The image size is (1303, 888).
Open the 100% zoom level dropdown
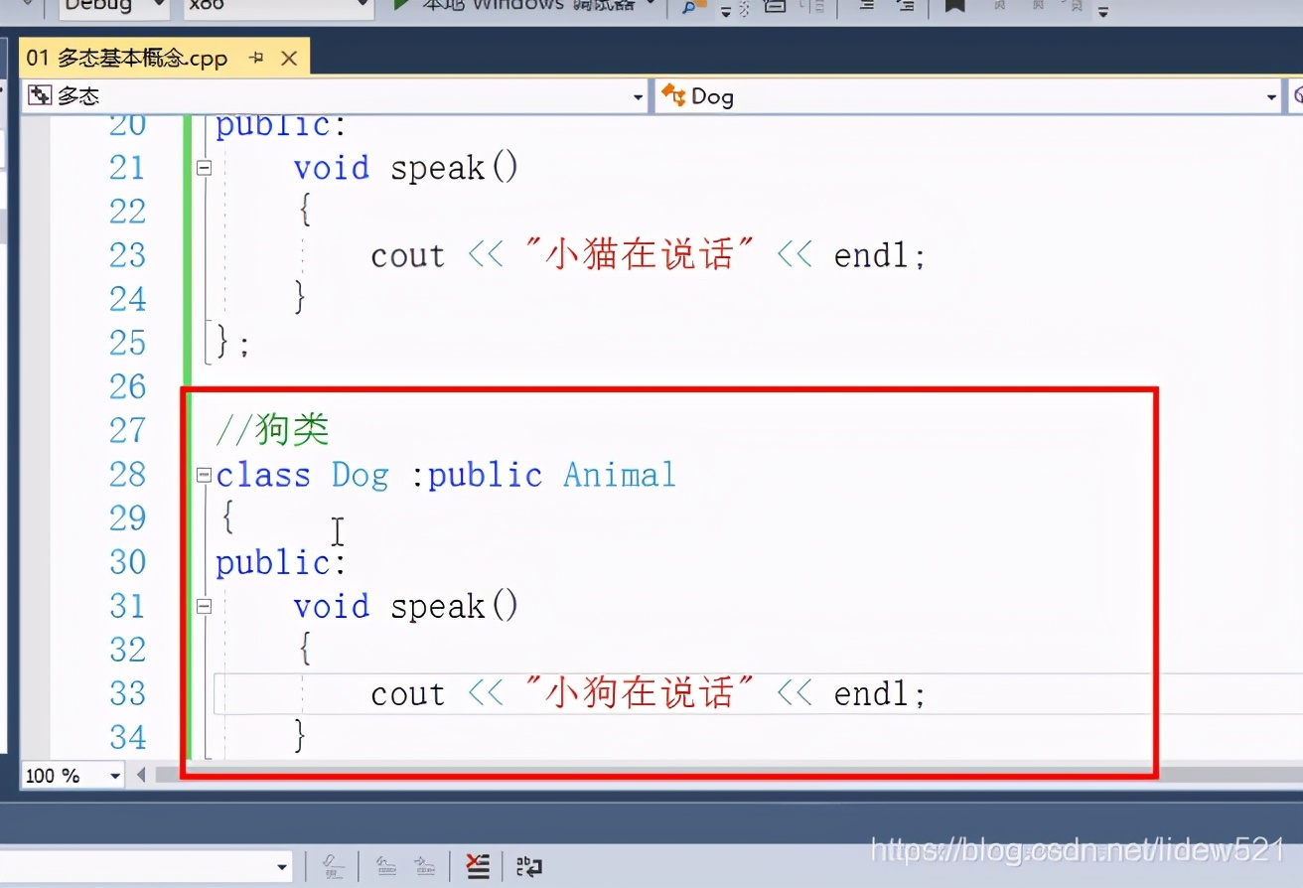114,775
